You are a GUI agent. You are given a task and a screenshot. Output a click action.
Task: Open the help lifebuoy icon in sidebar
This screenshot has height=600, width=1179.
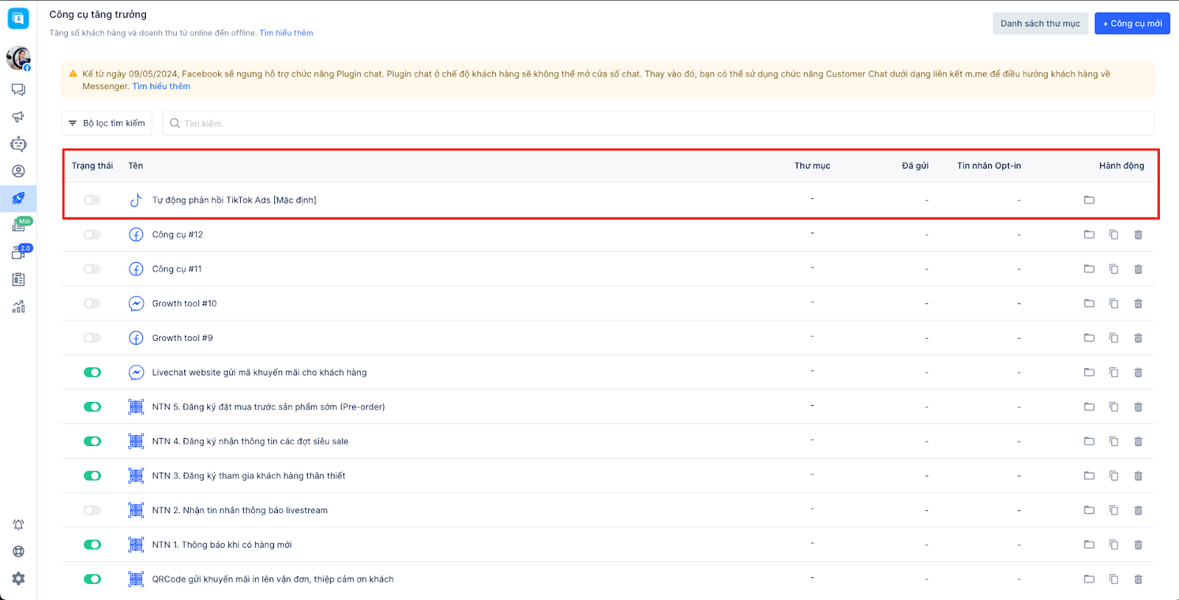18,551
